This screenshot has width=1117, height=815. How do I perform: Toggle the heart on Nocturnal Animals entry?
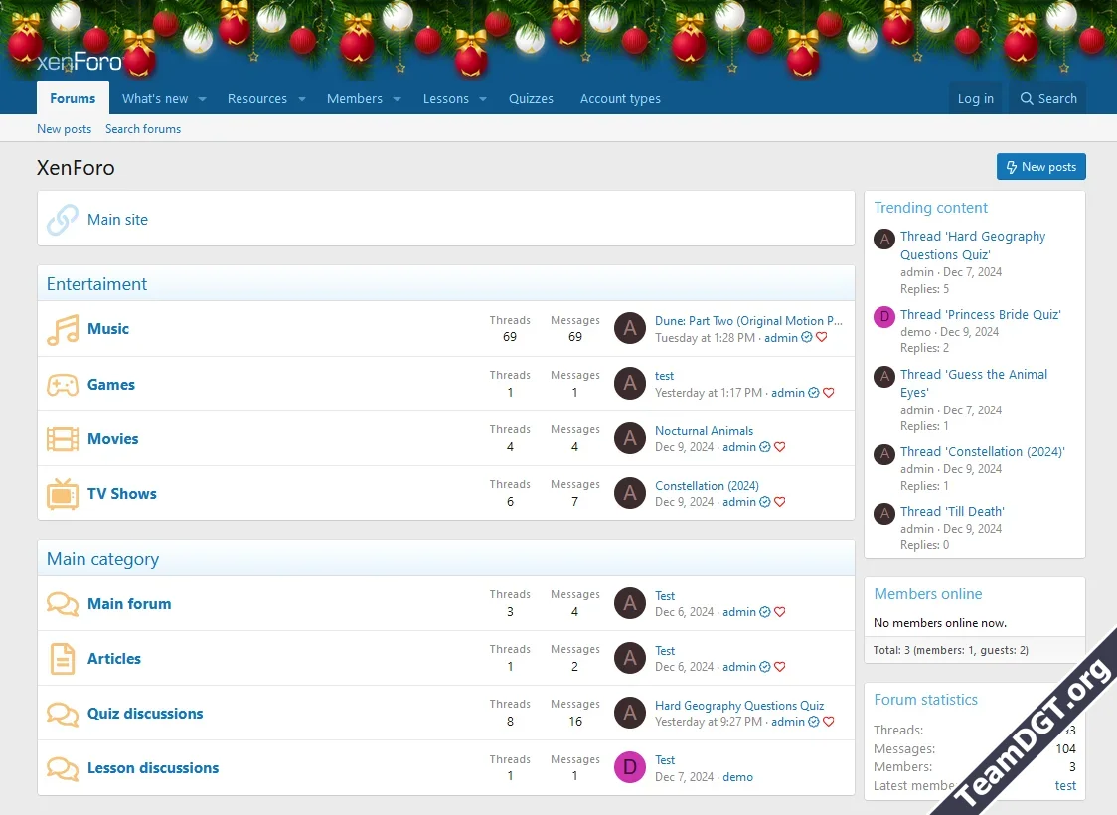click(x=779, y=447)
